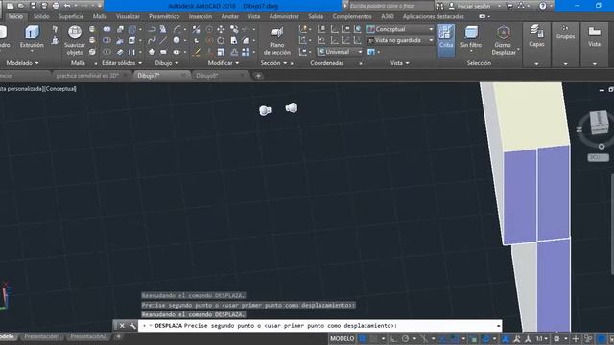The width and height of the screenshot is (614, 345).
Task: Click the workspace gear icon in status bar
Action: (x=556, y=338)
